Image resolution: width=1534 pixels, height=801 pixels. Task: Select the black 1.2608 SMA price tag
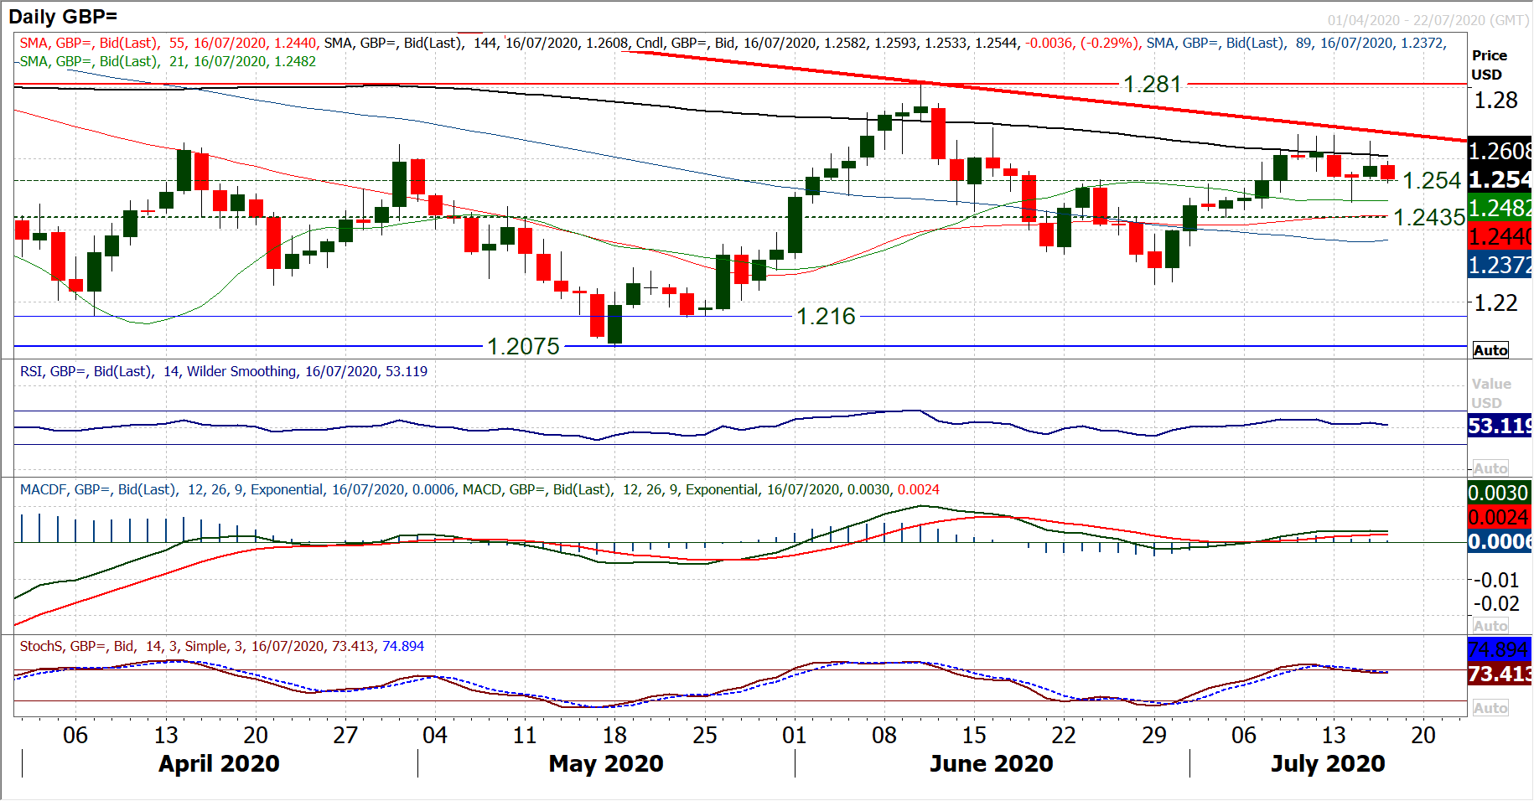point(1499,151)
